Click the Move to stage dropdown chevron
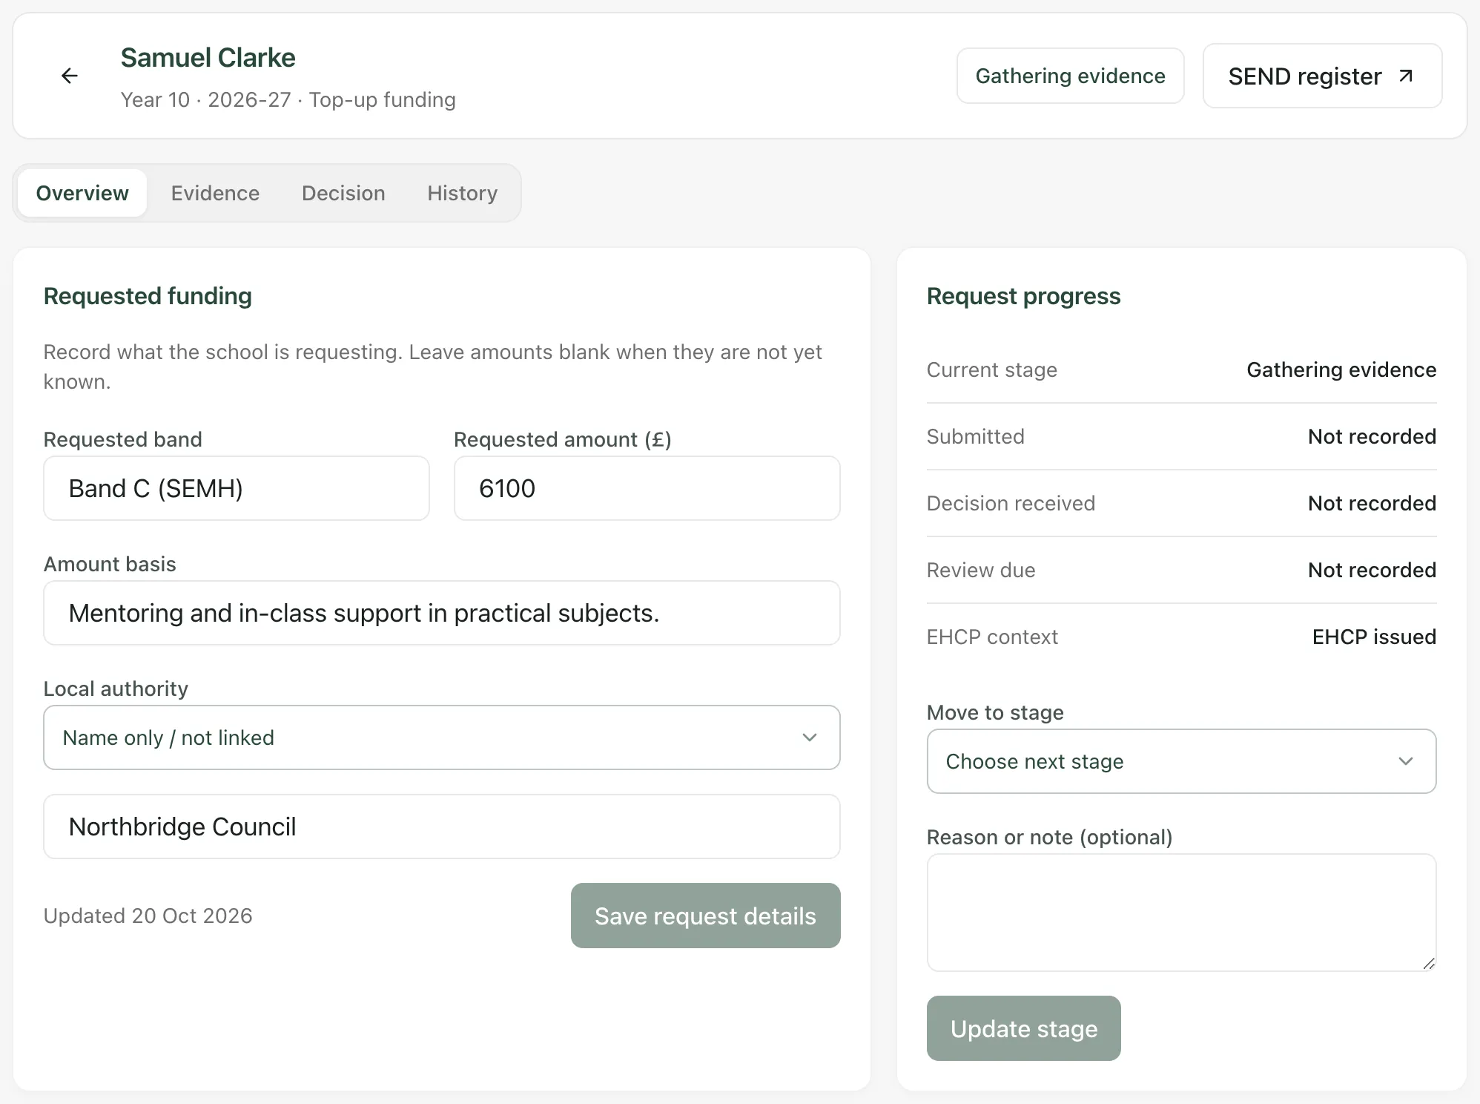Screen dimensions: 1480x1104 (1406, 761)
